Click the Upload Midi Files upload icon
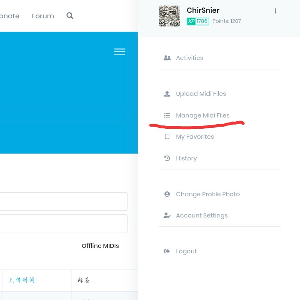Screen dimensions: 300x300 coord(167,94)
